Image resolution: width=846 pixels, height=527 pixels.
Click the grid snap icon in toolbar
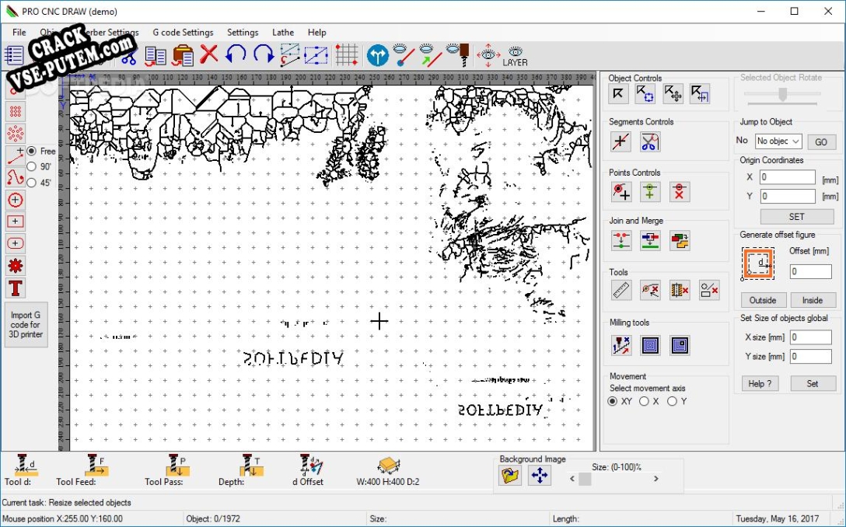pyautogui.click(x=347, y=54)
